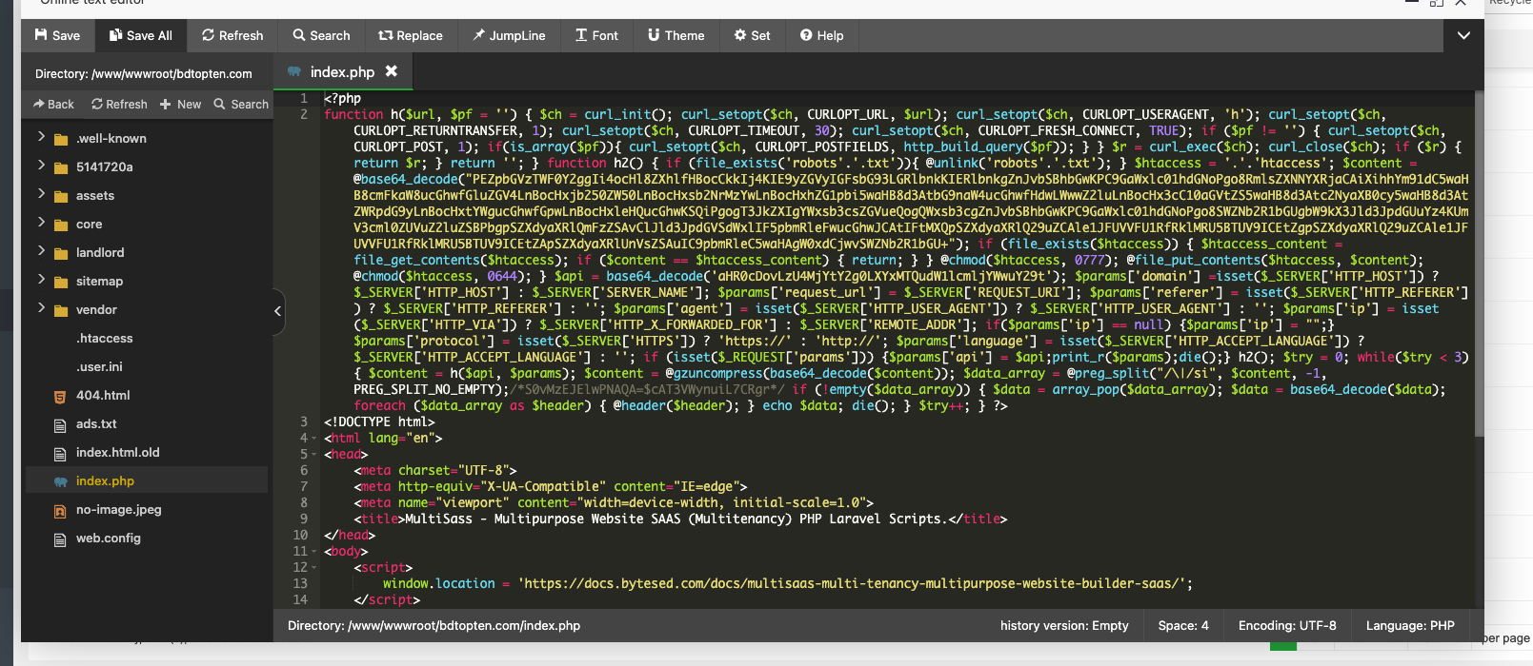Screen dimensions: 1533x666
Task: Open the Set settings gear
Action: tap(752, 35)
